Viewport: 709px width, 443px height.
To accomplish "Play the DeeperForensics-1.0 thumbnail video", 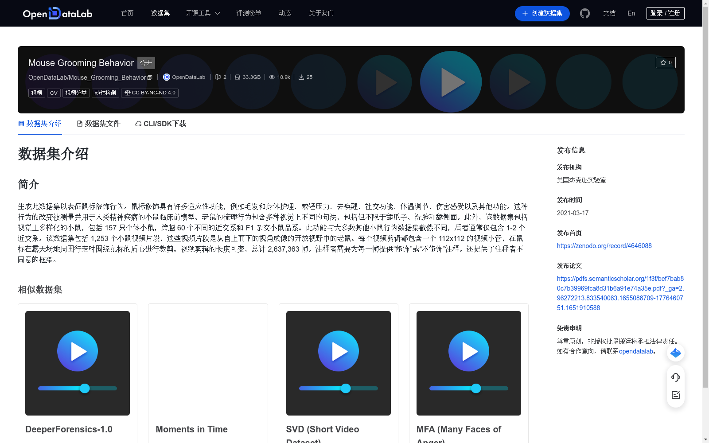I will [78, 351].
